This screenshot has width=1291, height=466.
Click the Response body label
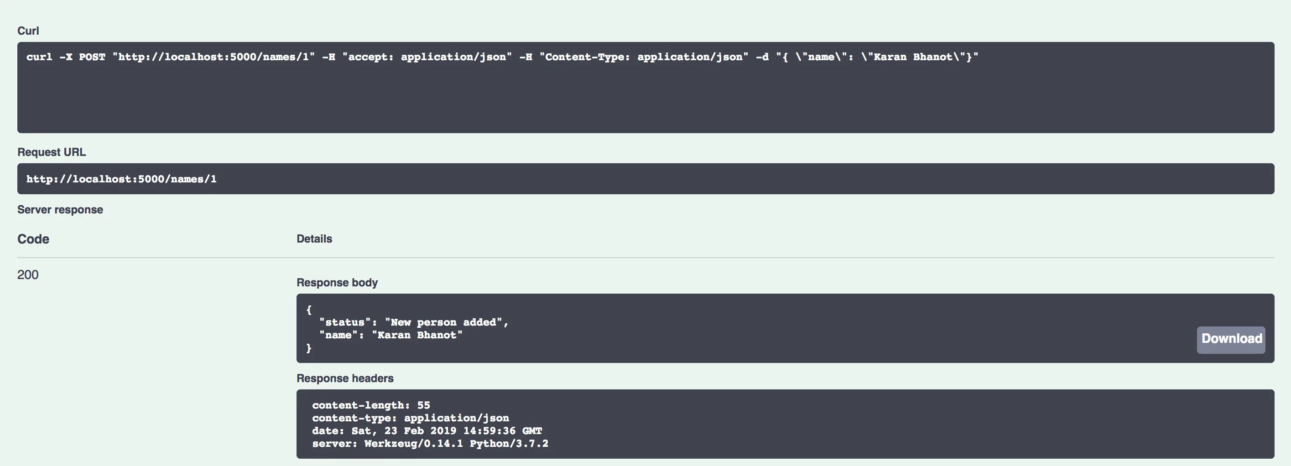click(337, 282)
